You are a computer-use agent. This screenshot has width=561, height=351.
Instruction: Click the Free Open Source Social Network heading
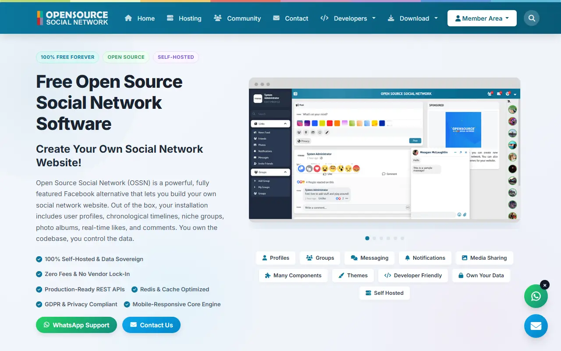[109, 103]
